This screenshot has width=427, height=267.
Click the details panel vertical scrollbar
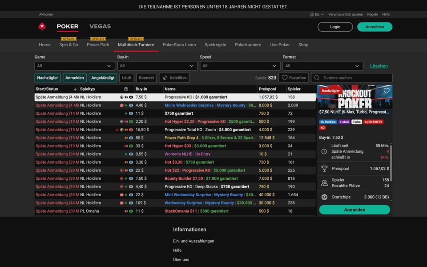pos(391,163)
